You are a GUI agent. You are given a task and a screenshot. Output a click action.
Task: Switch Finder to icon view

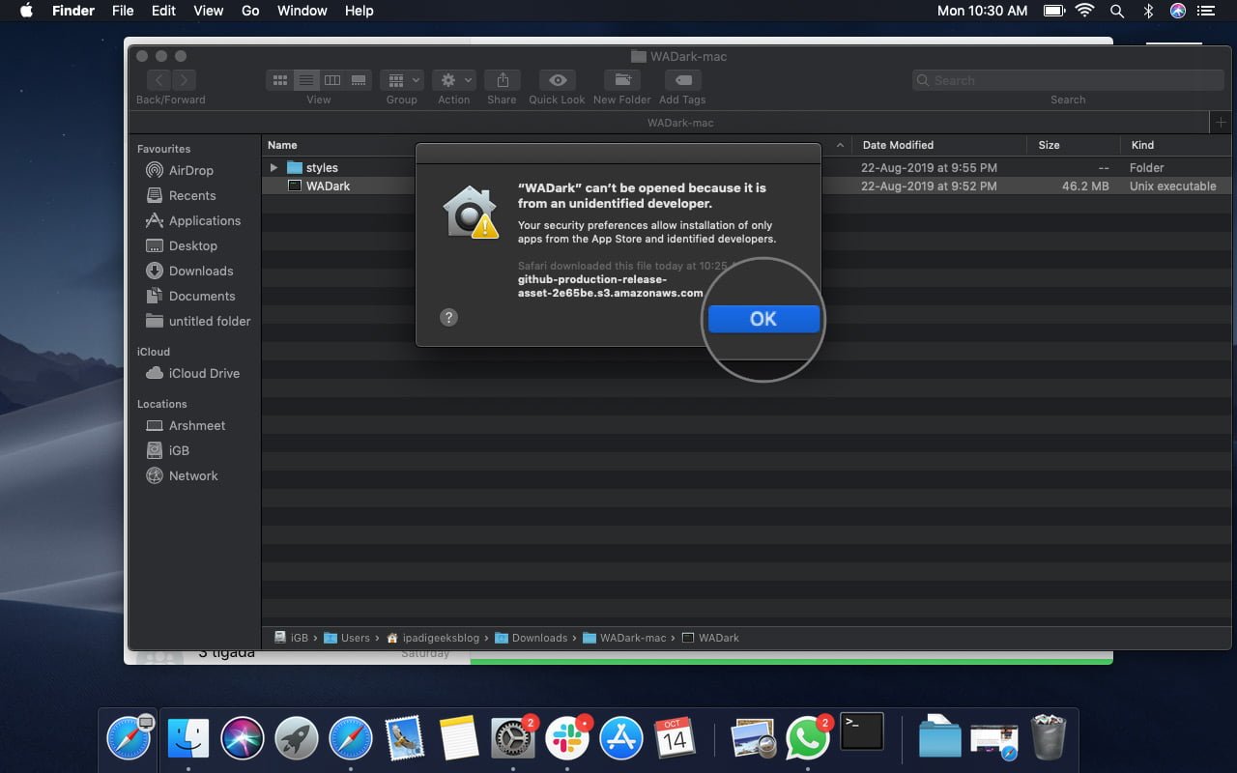click(280, 80)
